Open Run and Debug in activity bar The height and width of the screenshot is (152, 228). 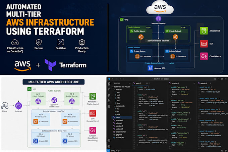pyautogui.click(x=109, y=101)
